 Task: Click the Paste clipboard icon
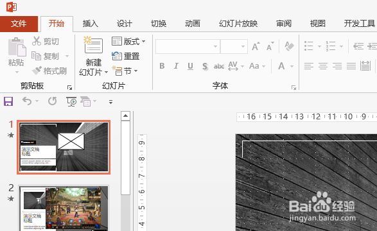pyautogui.click(x=17, y=47)
